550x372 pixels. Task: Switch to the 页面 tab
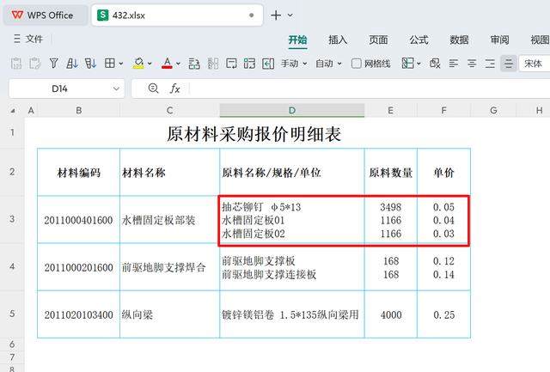pos(378,40)
